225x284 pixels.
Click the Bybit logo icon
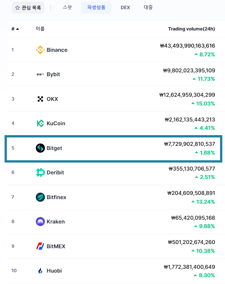(x=40, y=74)
